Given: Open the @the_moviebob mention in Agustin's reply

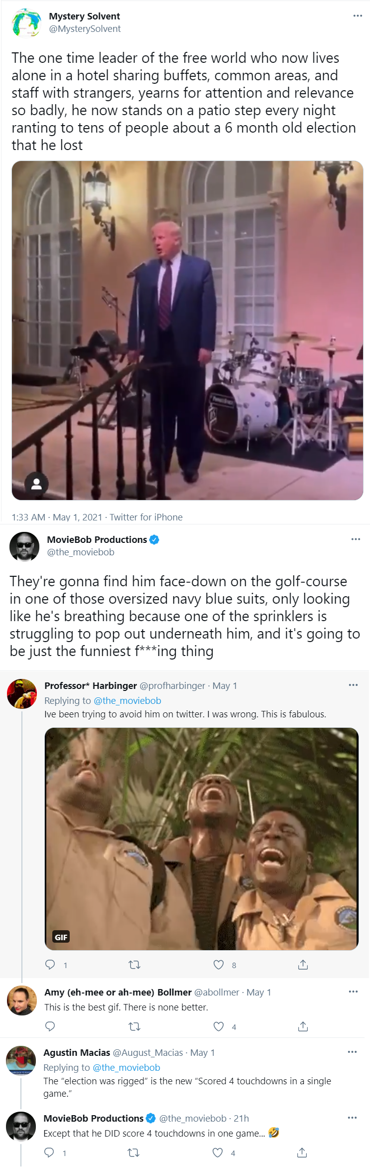Looking at the screenshot, I should pyautogui.click(x=126, y=1067).
